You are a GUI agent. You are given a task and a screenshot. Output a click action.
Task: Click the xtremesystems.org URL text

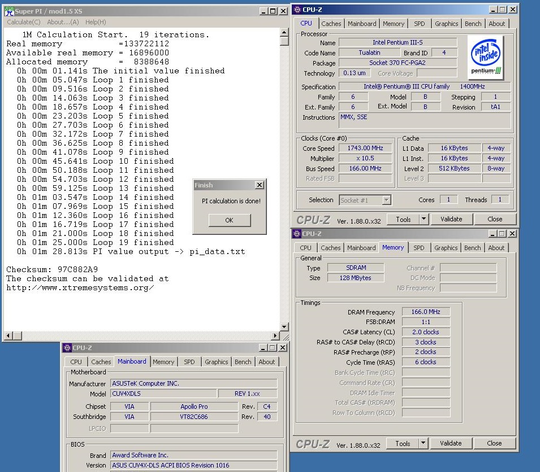[x=80, y=288]
